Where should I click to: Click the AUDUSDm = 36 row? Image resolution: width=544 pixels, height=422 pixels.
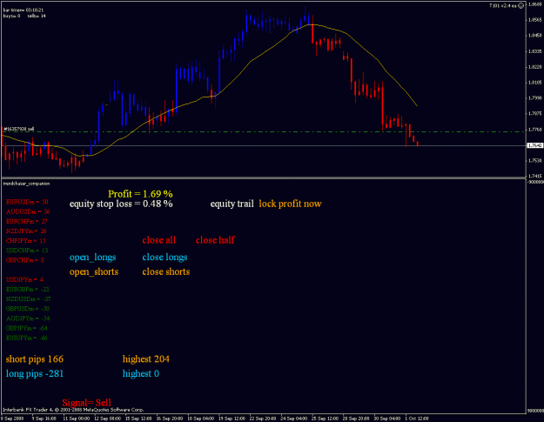(28, 211)
